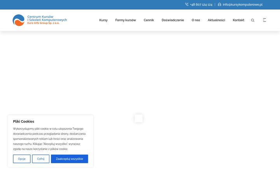280x175 pixels.
Task: Click the info@kursykomputerowe.pl email link
Action: (x=243, y=5)
